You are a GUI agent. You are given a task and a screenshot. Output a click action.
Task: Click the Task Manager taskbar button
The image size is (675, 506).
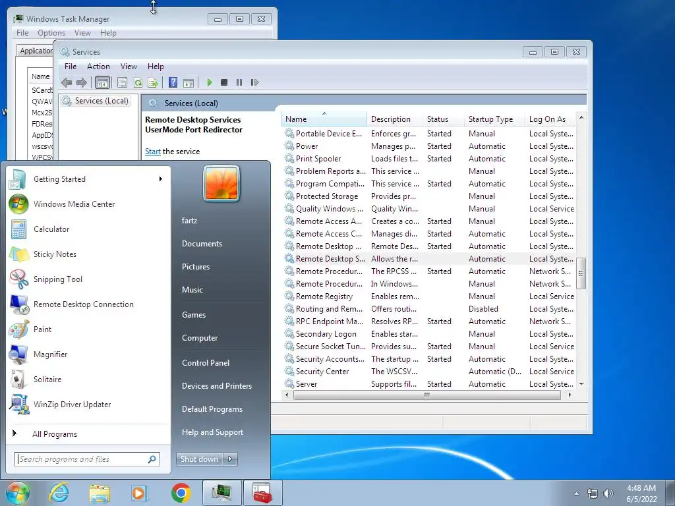[x=221, y=493]
